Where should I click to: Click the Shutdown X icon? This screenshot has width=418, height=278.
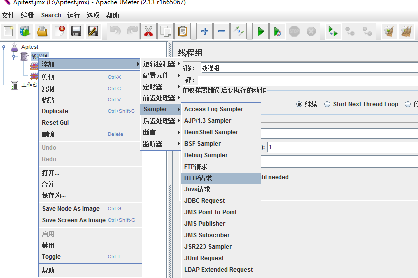click(x=311, y=31)
